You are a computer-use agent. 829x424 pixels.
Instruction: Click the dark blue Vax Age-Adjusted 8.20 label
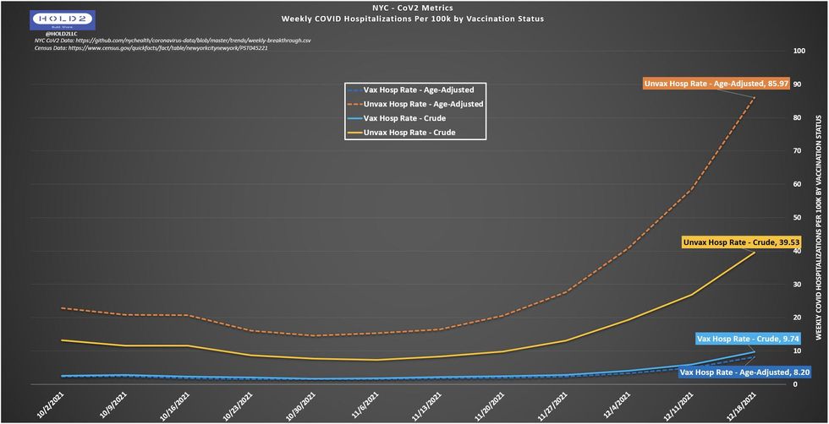pyautogui.click(x=744, y=372)
